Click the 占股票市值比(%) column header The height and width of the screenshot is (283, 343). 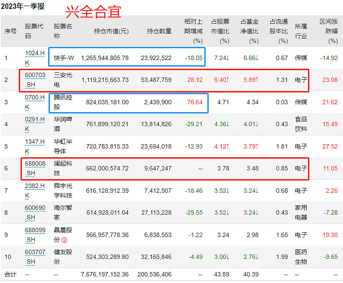pos(220,31)
